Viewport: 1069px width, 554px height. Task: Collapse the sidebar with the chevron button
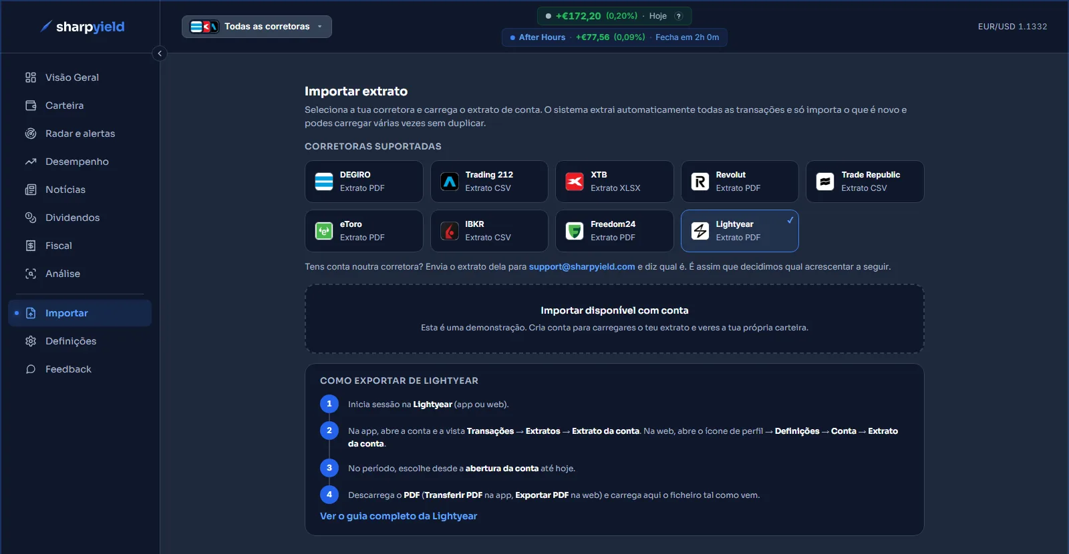(x=160, y=53)
